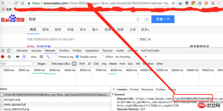Activate the DevTools inspect element picker
Viewport: 223px width, 111px height.
click(3, 51)
